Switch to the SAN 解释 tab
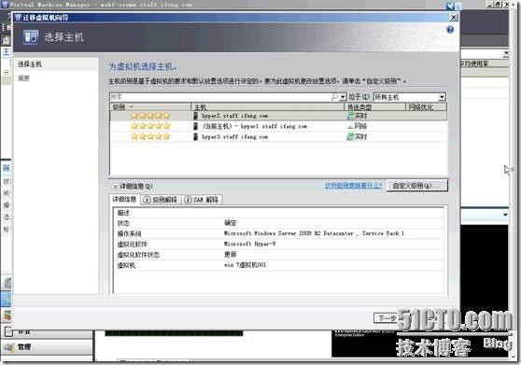The height and width of the screenshot is (365, 521). [x=202, y=200]
